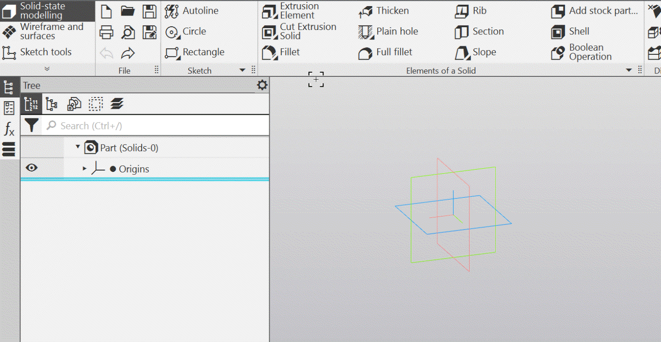Toggle the tree structure view mode icon
The width and height of the screenshot is (661, 342).
[x=51, y=104]
